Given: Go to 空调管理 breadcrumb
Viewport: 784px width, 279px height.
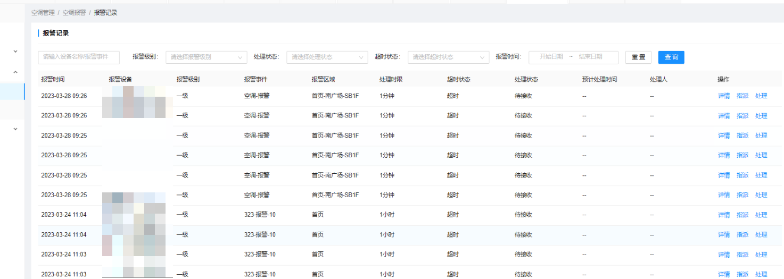Looking at the screenshot, I should pyautogui.click(x=43, y=13).
